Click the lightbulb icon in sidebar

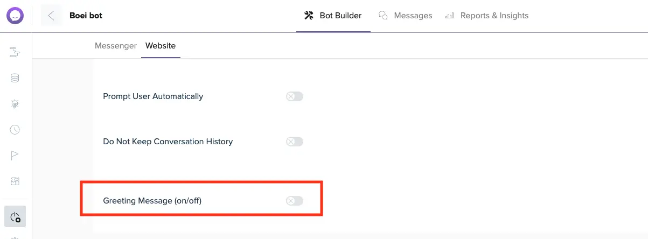[x=15, y=104]
